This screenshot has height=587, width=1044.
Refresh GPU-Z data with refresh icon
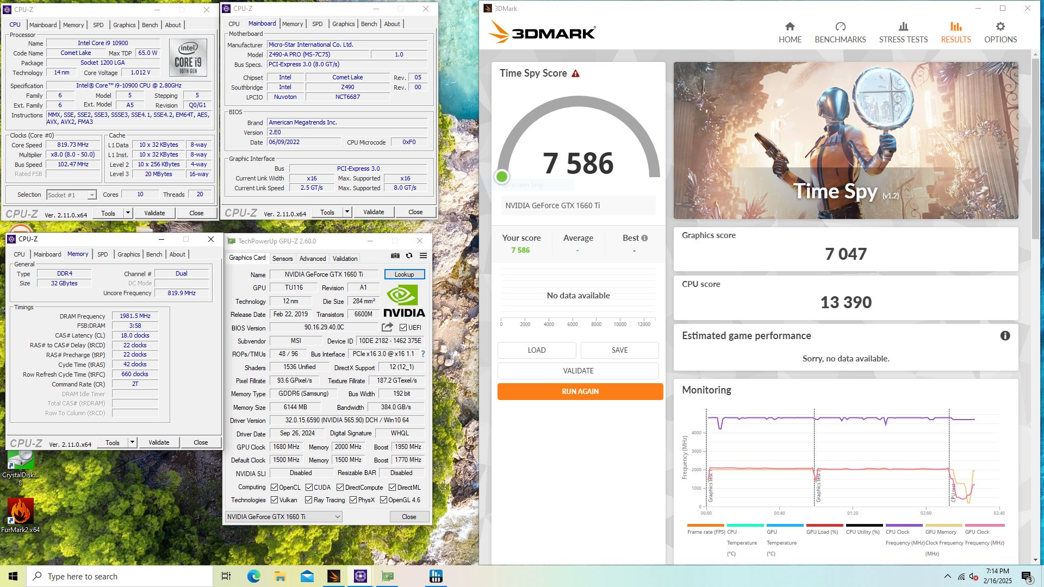pyautogui.click(x=409, y=255)
